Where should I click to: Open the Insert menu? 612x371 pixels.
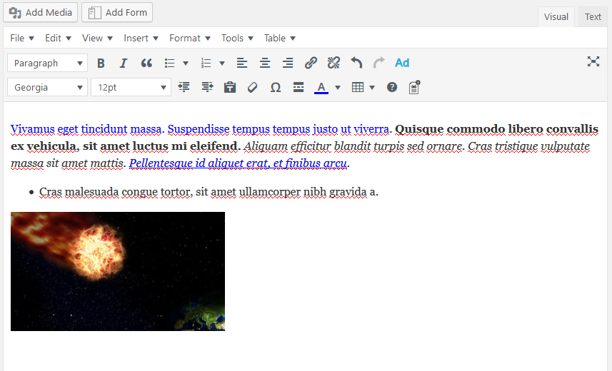(141, 39)
